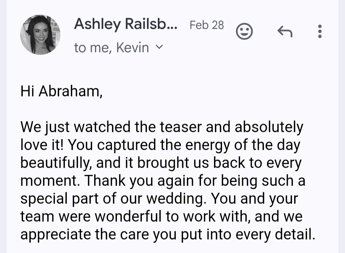Tap the line starting "moment. Thank you again"

163,181
